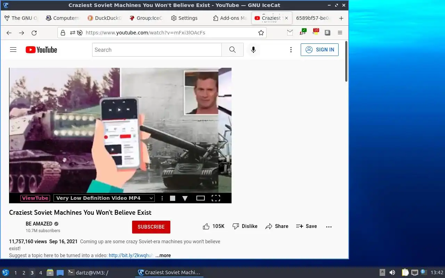Viewport: 445px width, 278px height.
Task: Focus the YouTube search box
Action: point(157,50)
